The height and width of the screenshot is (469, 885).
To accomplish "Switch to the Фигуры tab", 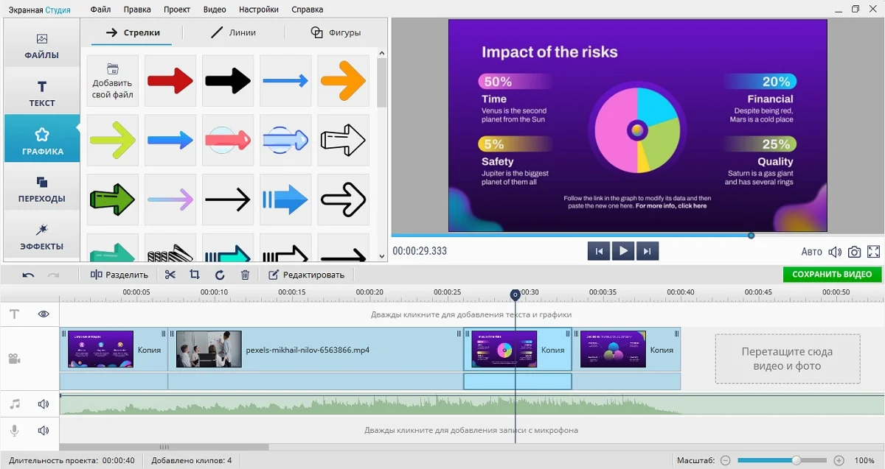I will (336, 32).
